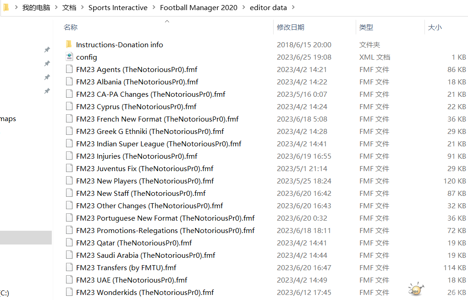Click the date 2023/6/25 19:08
468x300 pixels.
pos(304,57)
